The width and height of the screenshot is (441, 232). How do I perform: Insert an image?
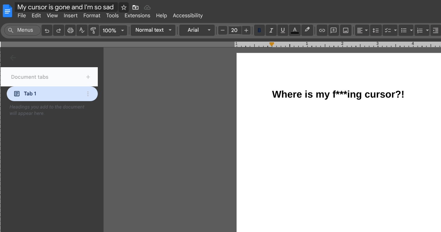click(345, 30)
